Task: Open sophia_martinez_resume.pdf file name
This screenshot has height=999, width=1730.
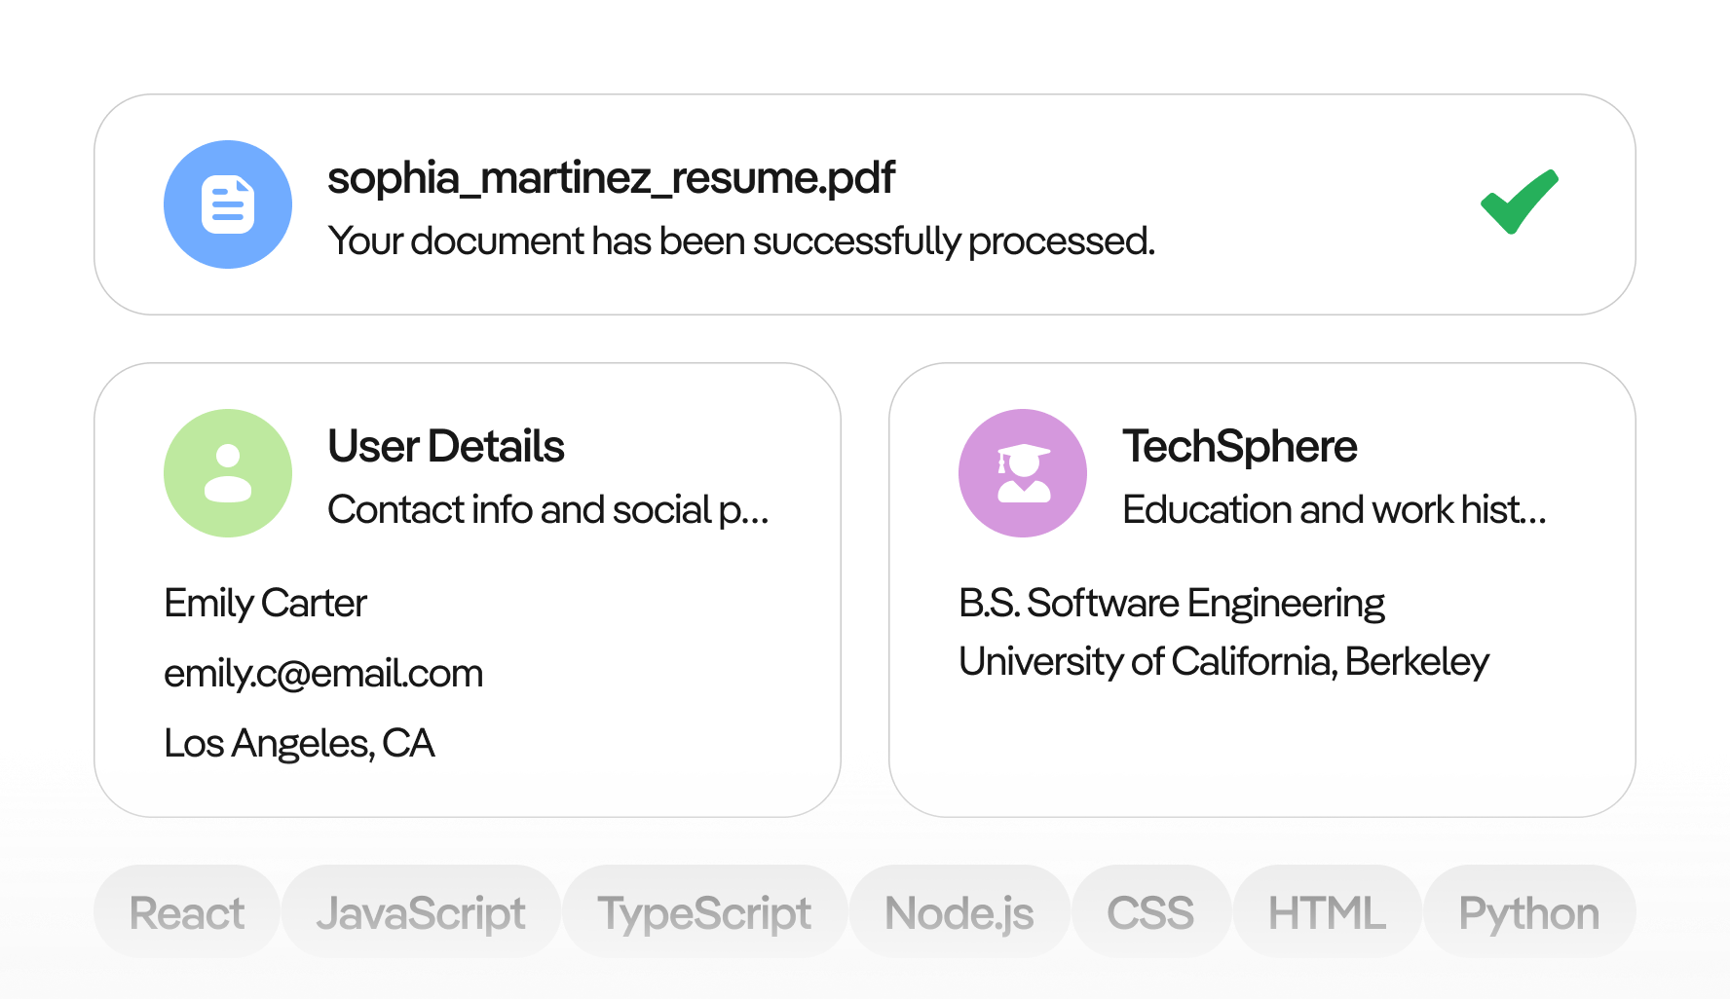Action: coord(611,178)
